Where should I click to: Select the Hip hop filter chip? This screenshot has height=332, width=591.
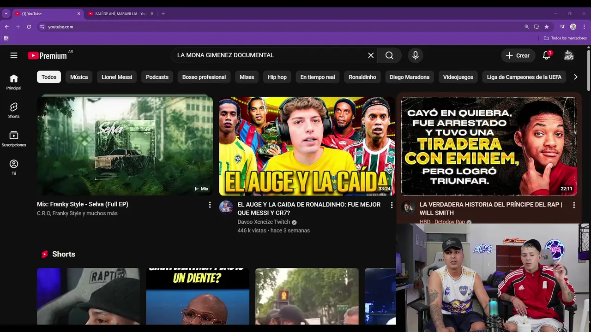277,77
